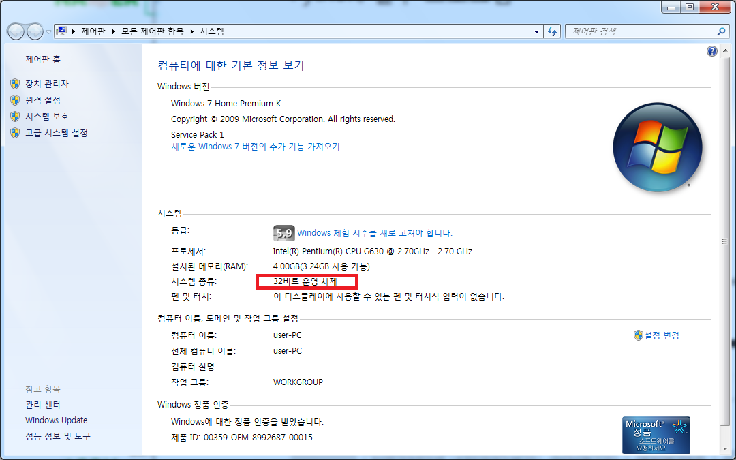
Task: Click the Service Pack 1 text
Action: point(197,134)
